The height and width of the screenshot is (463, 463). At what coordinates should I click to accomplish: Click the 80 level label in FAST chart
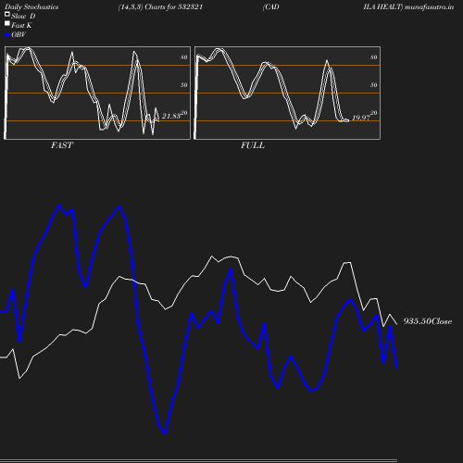click(184, 57)
